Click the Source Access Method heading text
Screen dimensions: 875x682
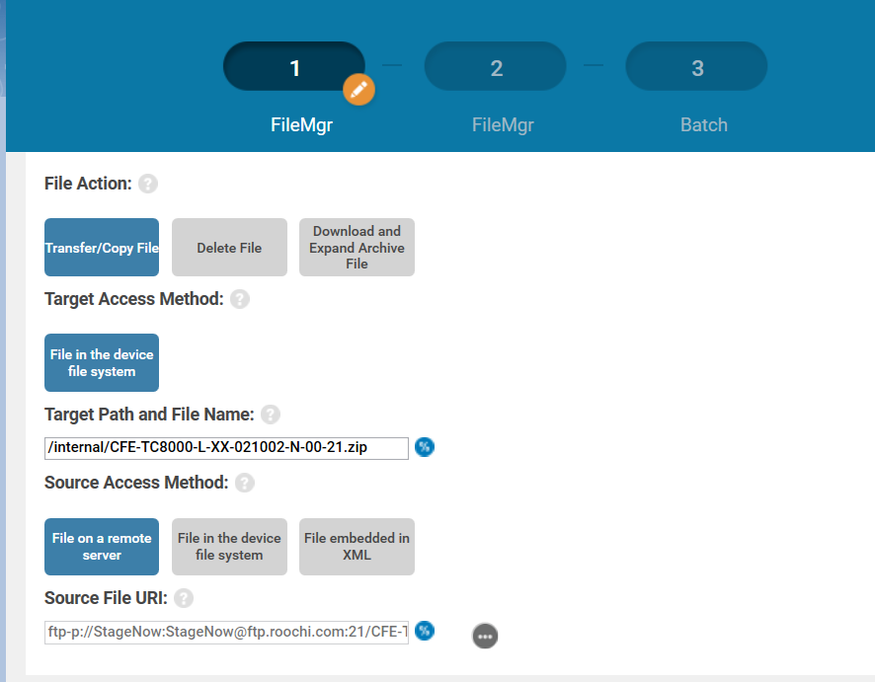coord(136,483)
